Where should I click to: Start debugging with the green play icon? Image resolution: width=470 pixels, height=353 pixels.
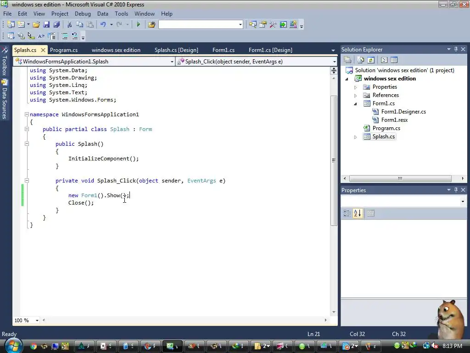point(139,25)
